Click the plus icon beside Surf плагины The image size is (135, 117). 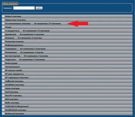tap(3, 92)
